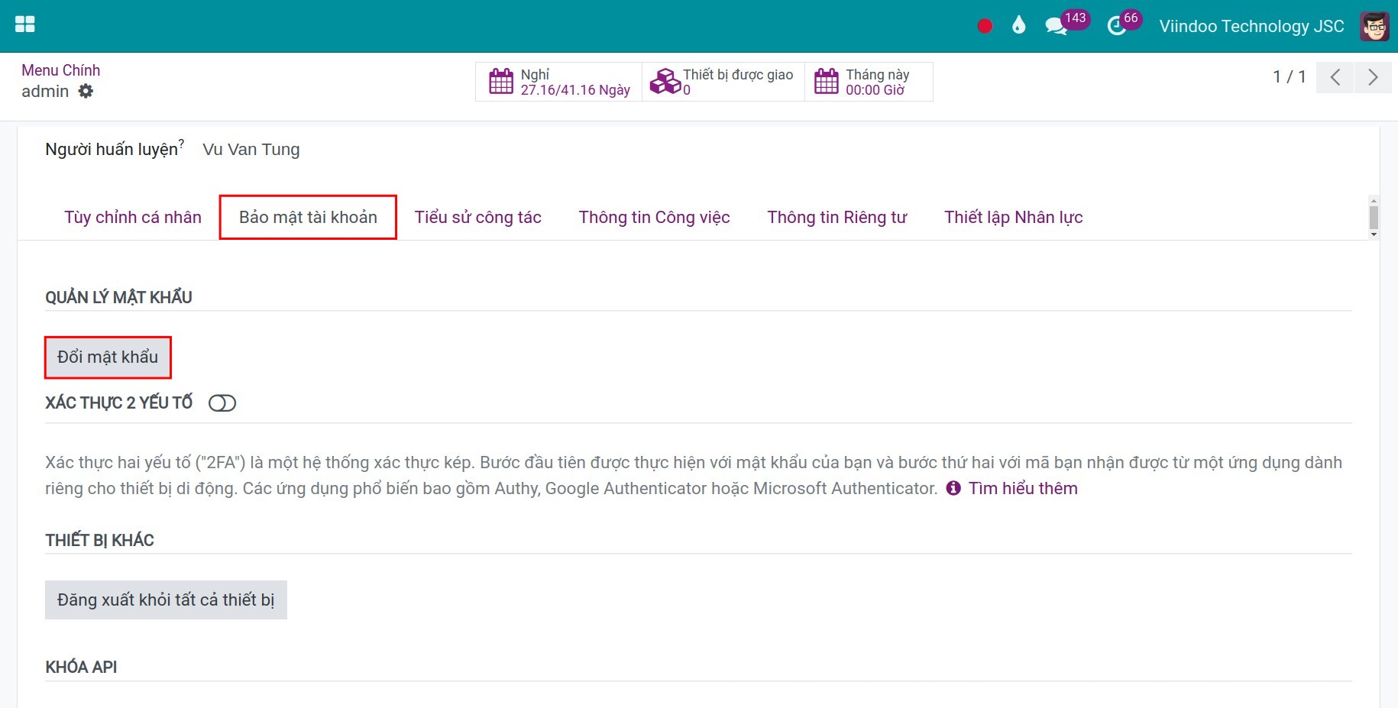This screenshot has width=1398, height=708.
Task: Click the Người huấn luyện help question mark
Action: (181, 143)
